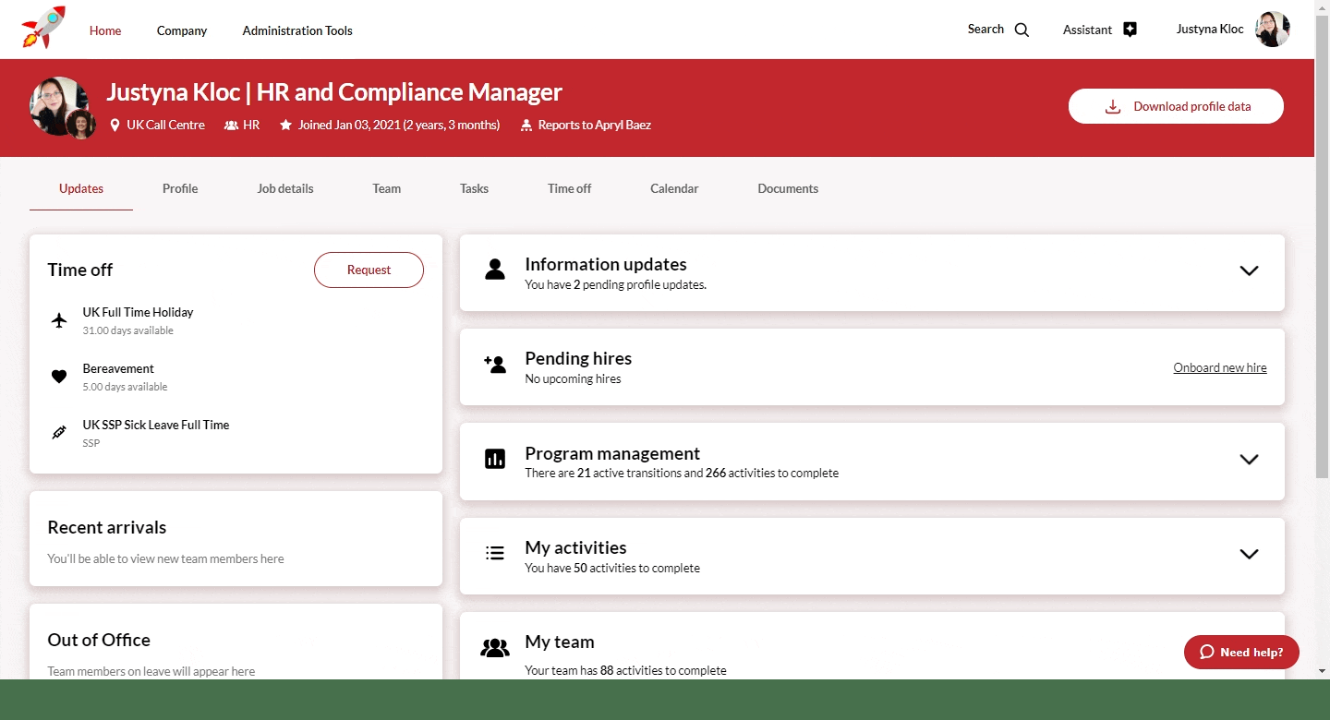The height and width of the screenshot is (720, 1330).
Task: Click the Pending hires add-person icon
Action: tap(495, 365)
